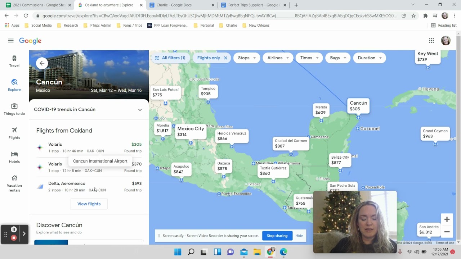Open Chrome extensions puzzle icon
Image resolution: width=461 pixels, height=259 pixels.
coord(426,16)
